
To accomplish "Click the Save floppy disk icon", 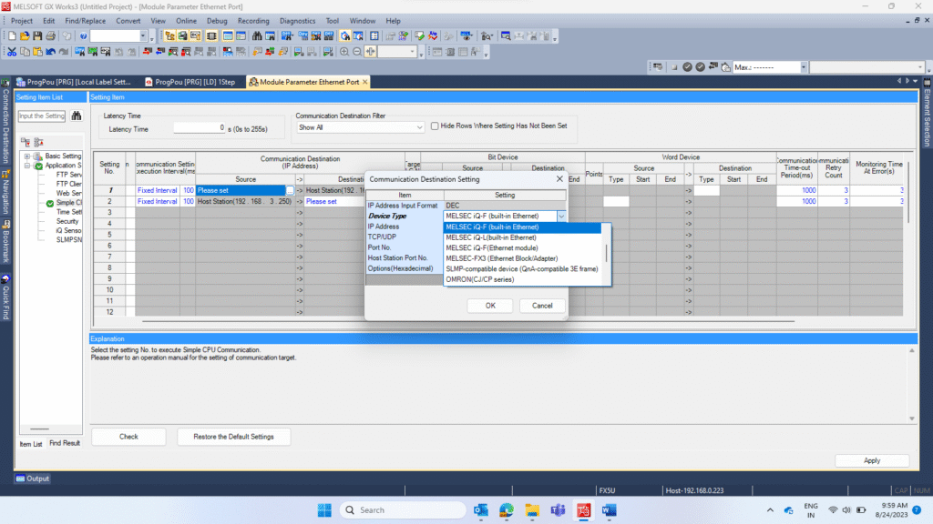I will tap(37, 36).
